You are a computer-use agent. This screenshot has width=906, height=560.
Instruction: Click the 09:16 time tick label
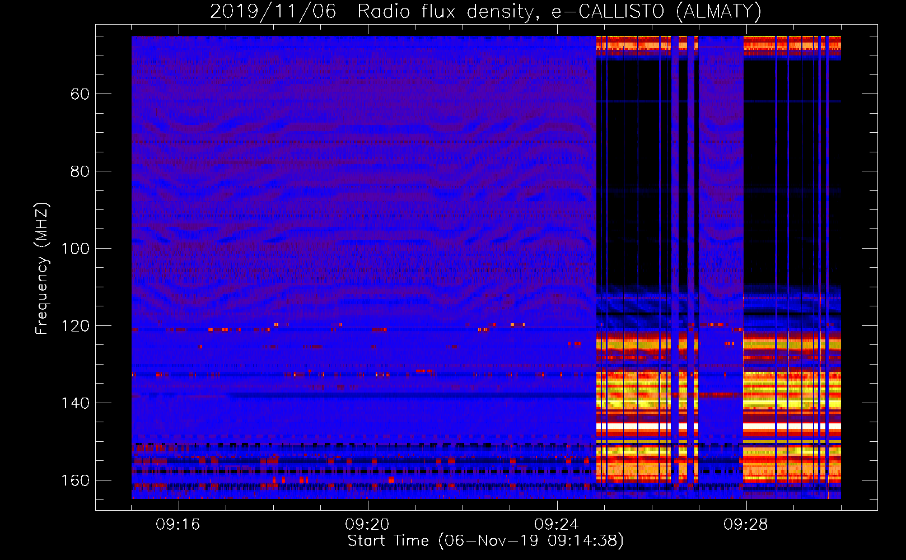[x=178, y=525]
